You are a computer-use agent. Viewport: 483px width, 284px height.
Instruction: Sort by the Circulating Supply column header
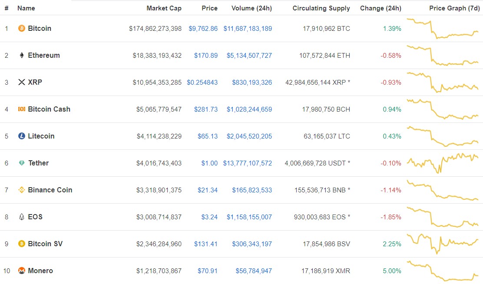click(x=321, y=8)
